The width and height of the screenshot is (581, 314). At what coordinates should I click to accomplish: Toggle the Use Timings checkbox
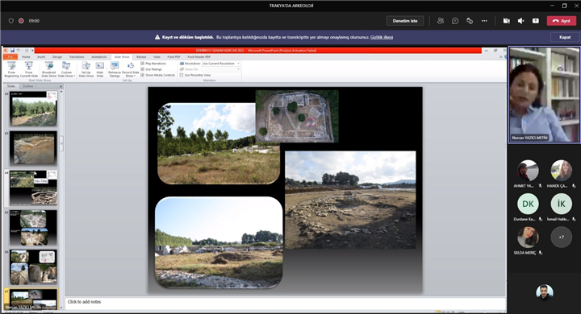(143, 69)
